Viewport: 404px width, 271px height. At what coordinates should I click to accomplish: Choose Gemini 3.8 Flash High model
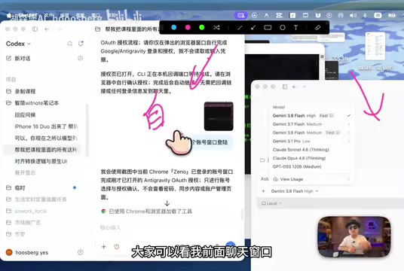pyautogui.click(x=311, y=116)
